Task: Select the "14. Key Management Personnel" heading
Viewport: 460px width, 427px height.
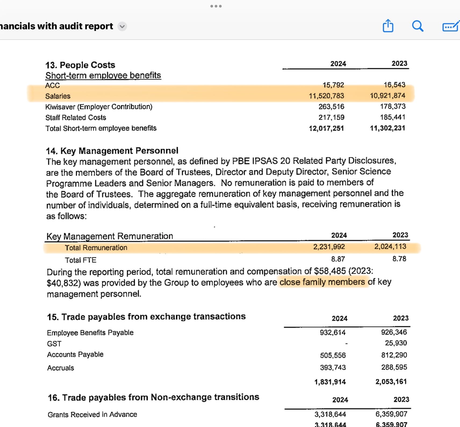Action: pyautogui.click(x=112, y=151)
